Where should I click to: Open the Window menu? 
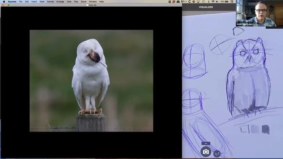pyautogui.click(x=93, y=2)
